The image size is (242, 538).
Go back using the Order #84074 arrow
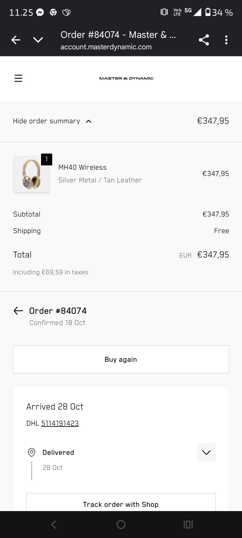[x=18, y=311]
